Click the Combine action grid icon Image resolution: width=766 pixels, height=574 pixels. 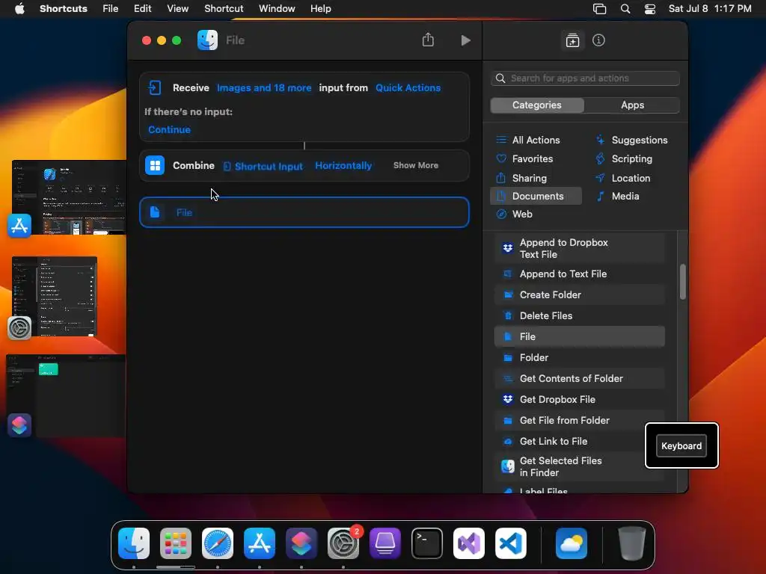(155, 165)
